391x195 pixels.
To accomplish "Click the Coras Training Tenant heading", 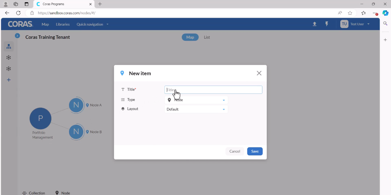I will click(48, 37).
